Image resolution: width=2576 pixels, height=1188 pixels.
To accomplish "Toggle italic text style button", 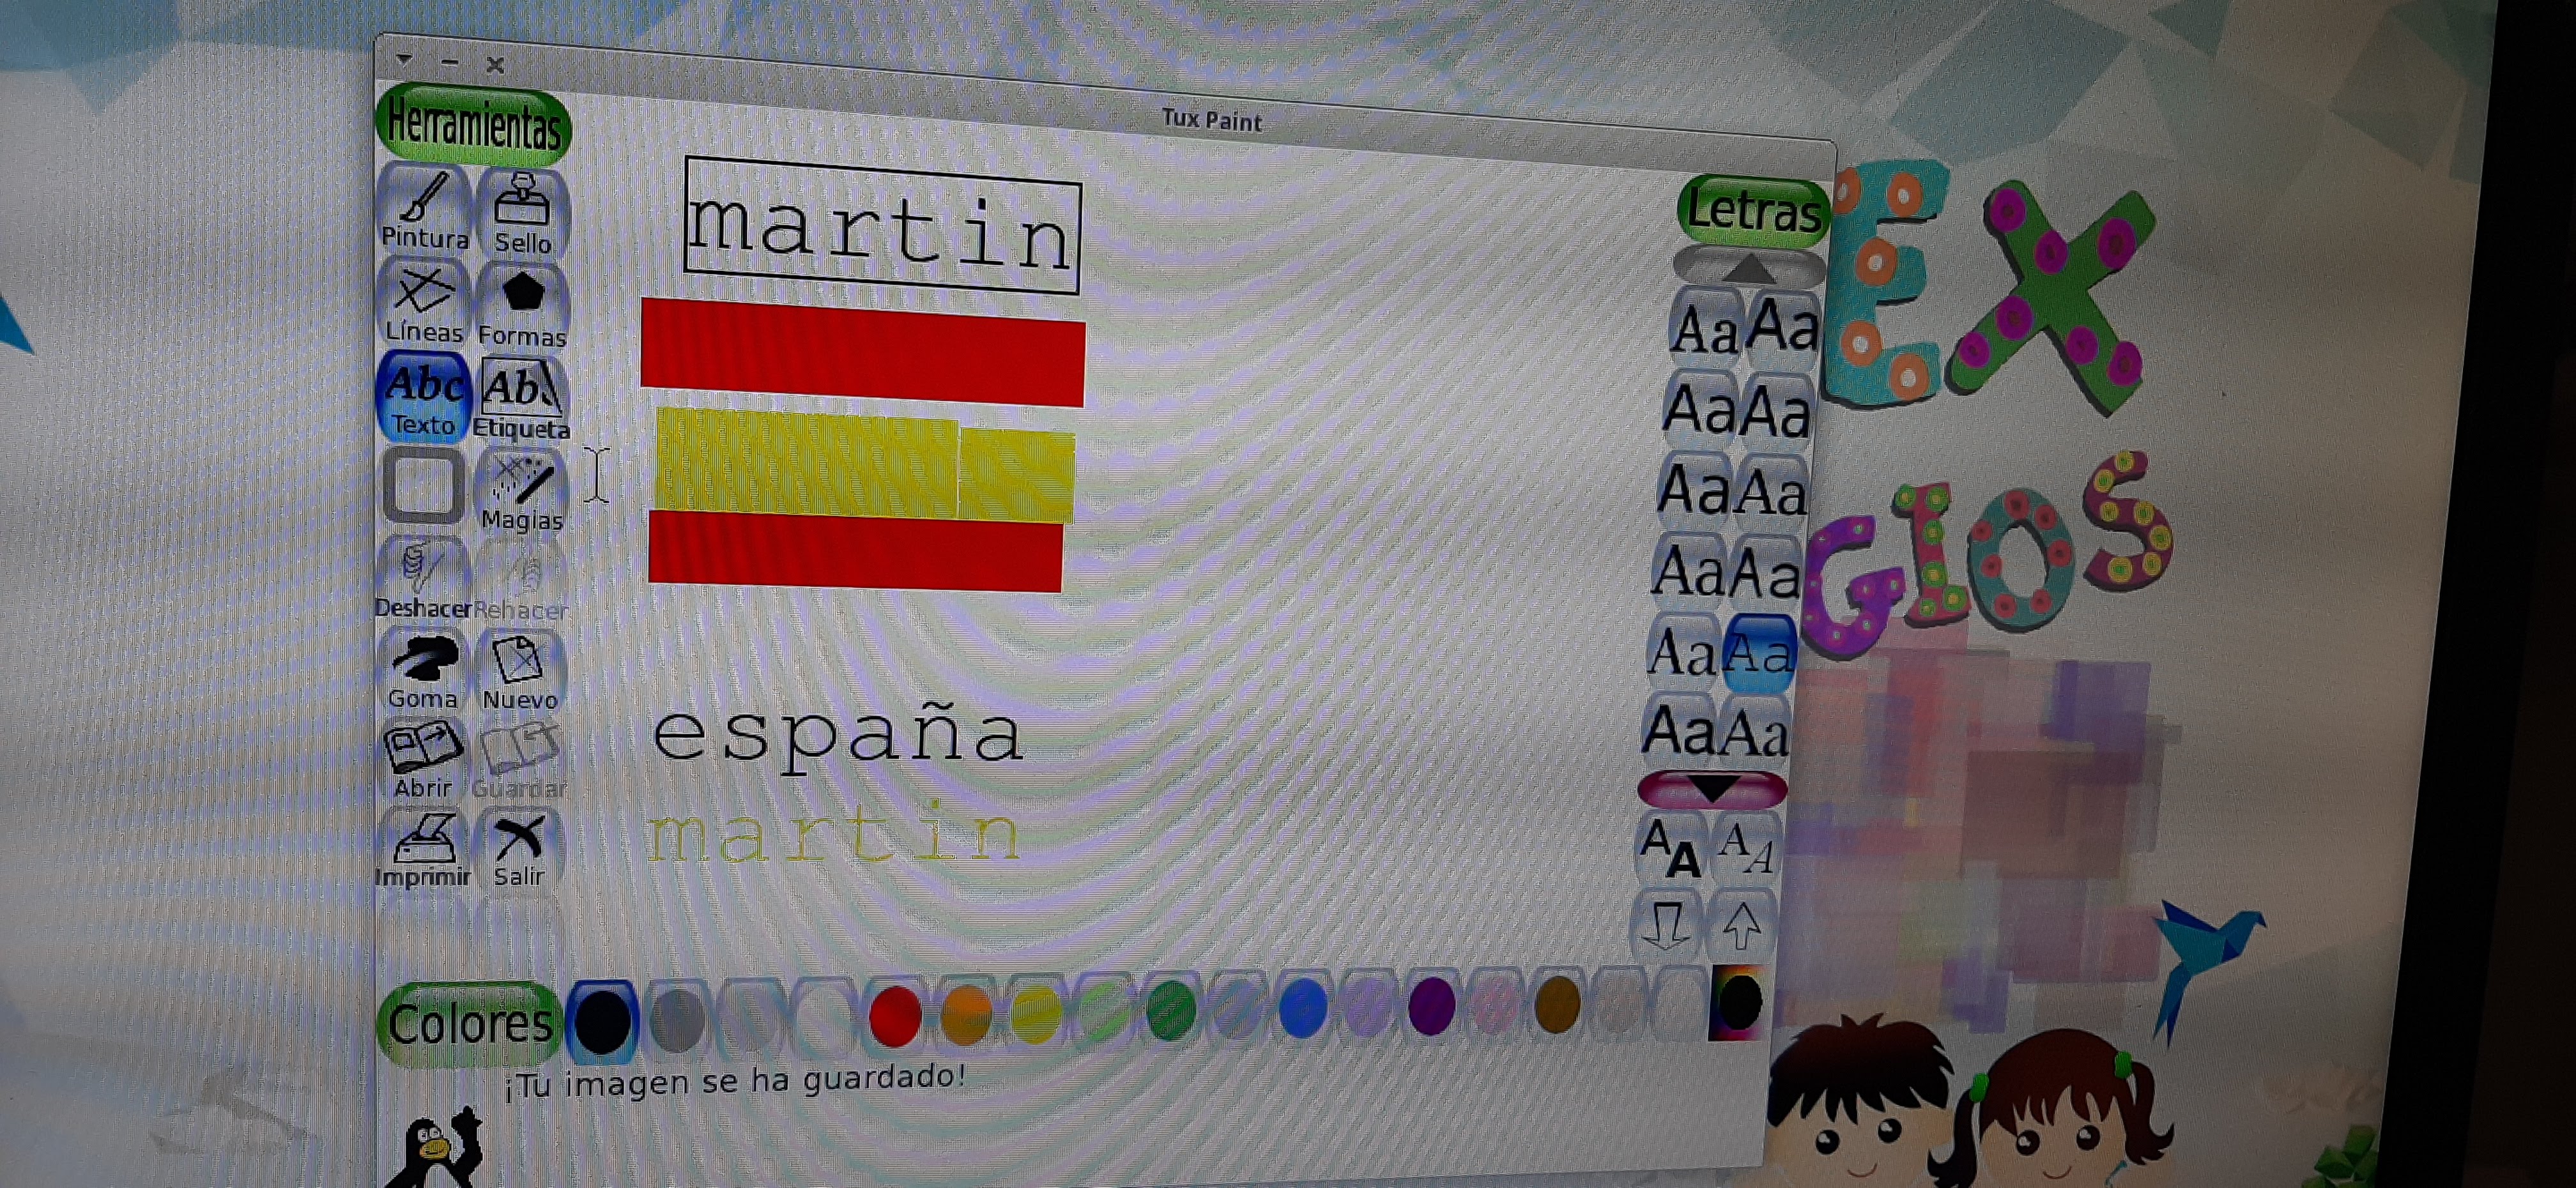I will [1746, 848].
